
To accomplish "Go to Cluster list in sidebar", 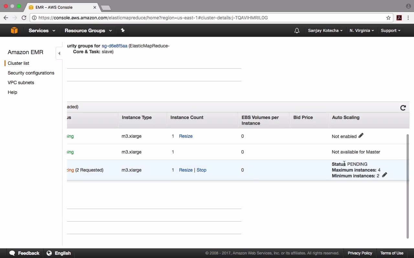I will pyautogui.click(x=18, y=63).
